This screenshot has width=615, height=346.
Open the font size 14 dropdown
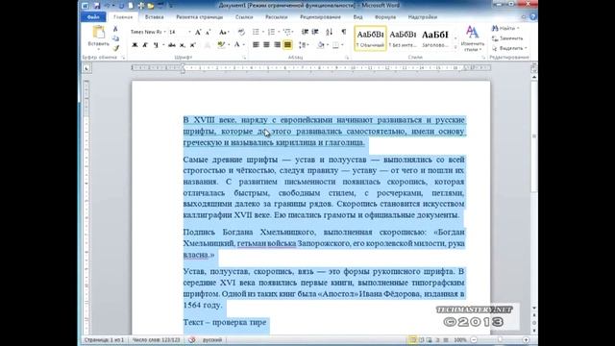189,32
